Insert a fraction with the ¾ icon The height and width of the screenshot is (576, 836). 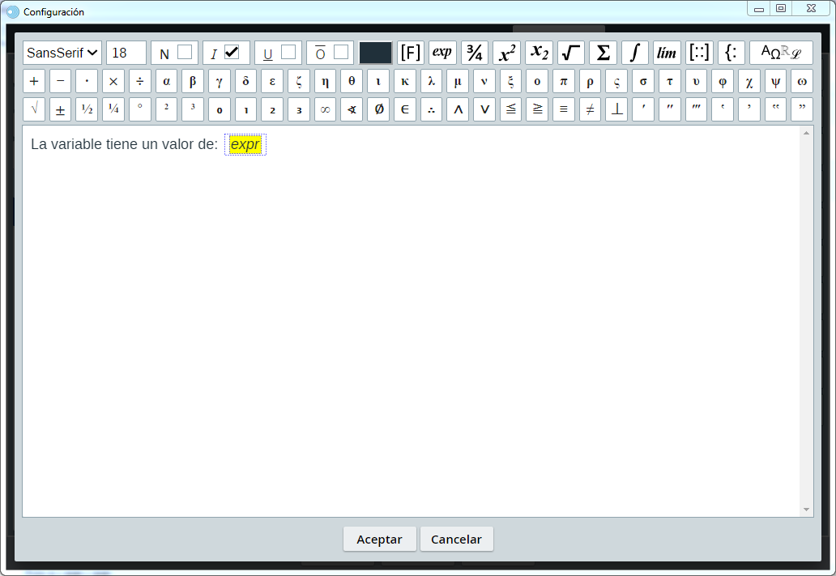(x=475, y=53)
